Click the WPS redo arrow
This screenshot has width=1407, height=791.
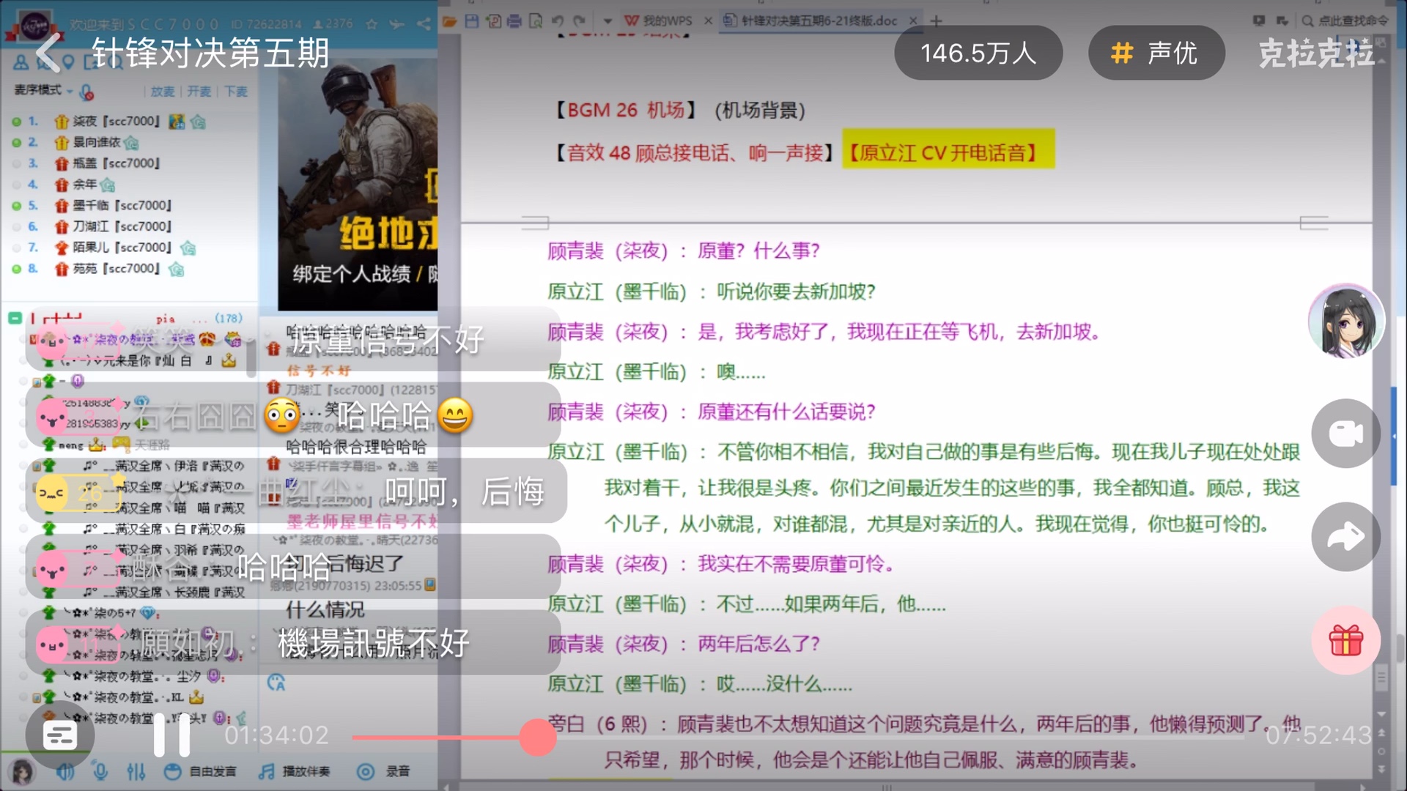[580, 21]
